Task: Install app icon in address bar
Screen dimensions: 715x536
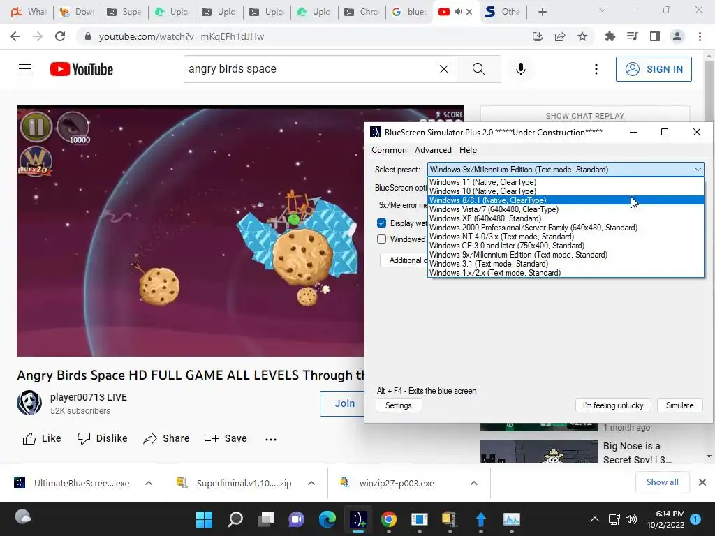Action: coord(538,36)
